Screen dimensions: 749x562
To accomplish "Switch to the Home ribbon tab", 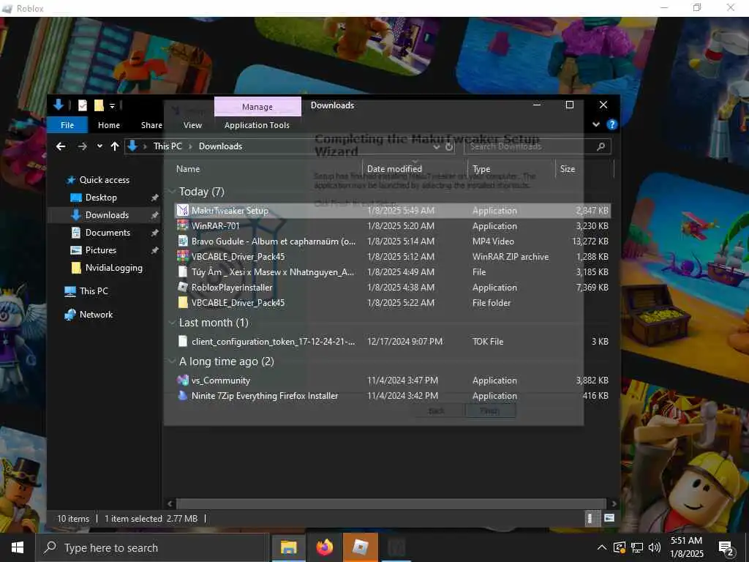I will [x=109, y=124].
